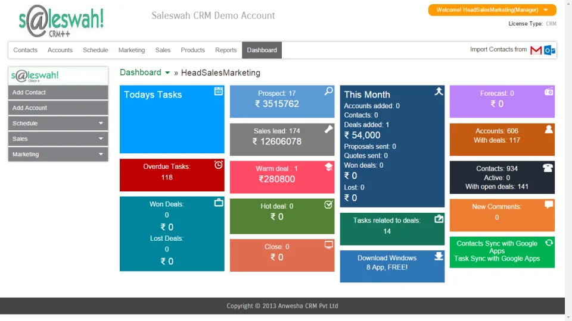Screen dimensions: 572x321
Task: Open the Sales menu in top navigation
Action: [x=163, y=50]
